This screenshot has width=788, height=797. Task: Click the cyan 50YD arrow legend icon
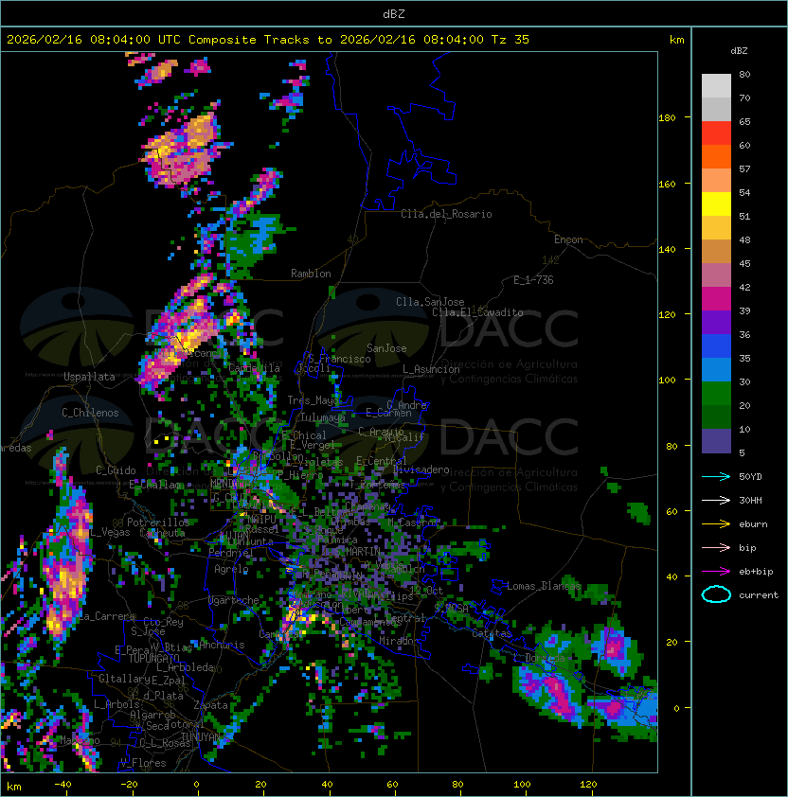click(x=716, y=477)
